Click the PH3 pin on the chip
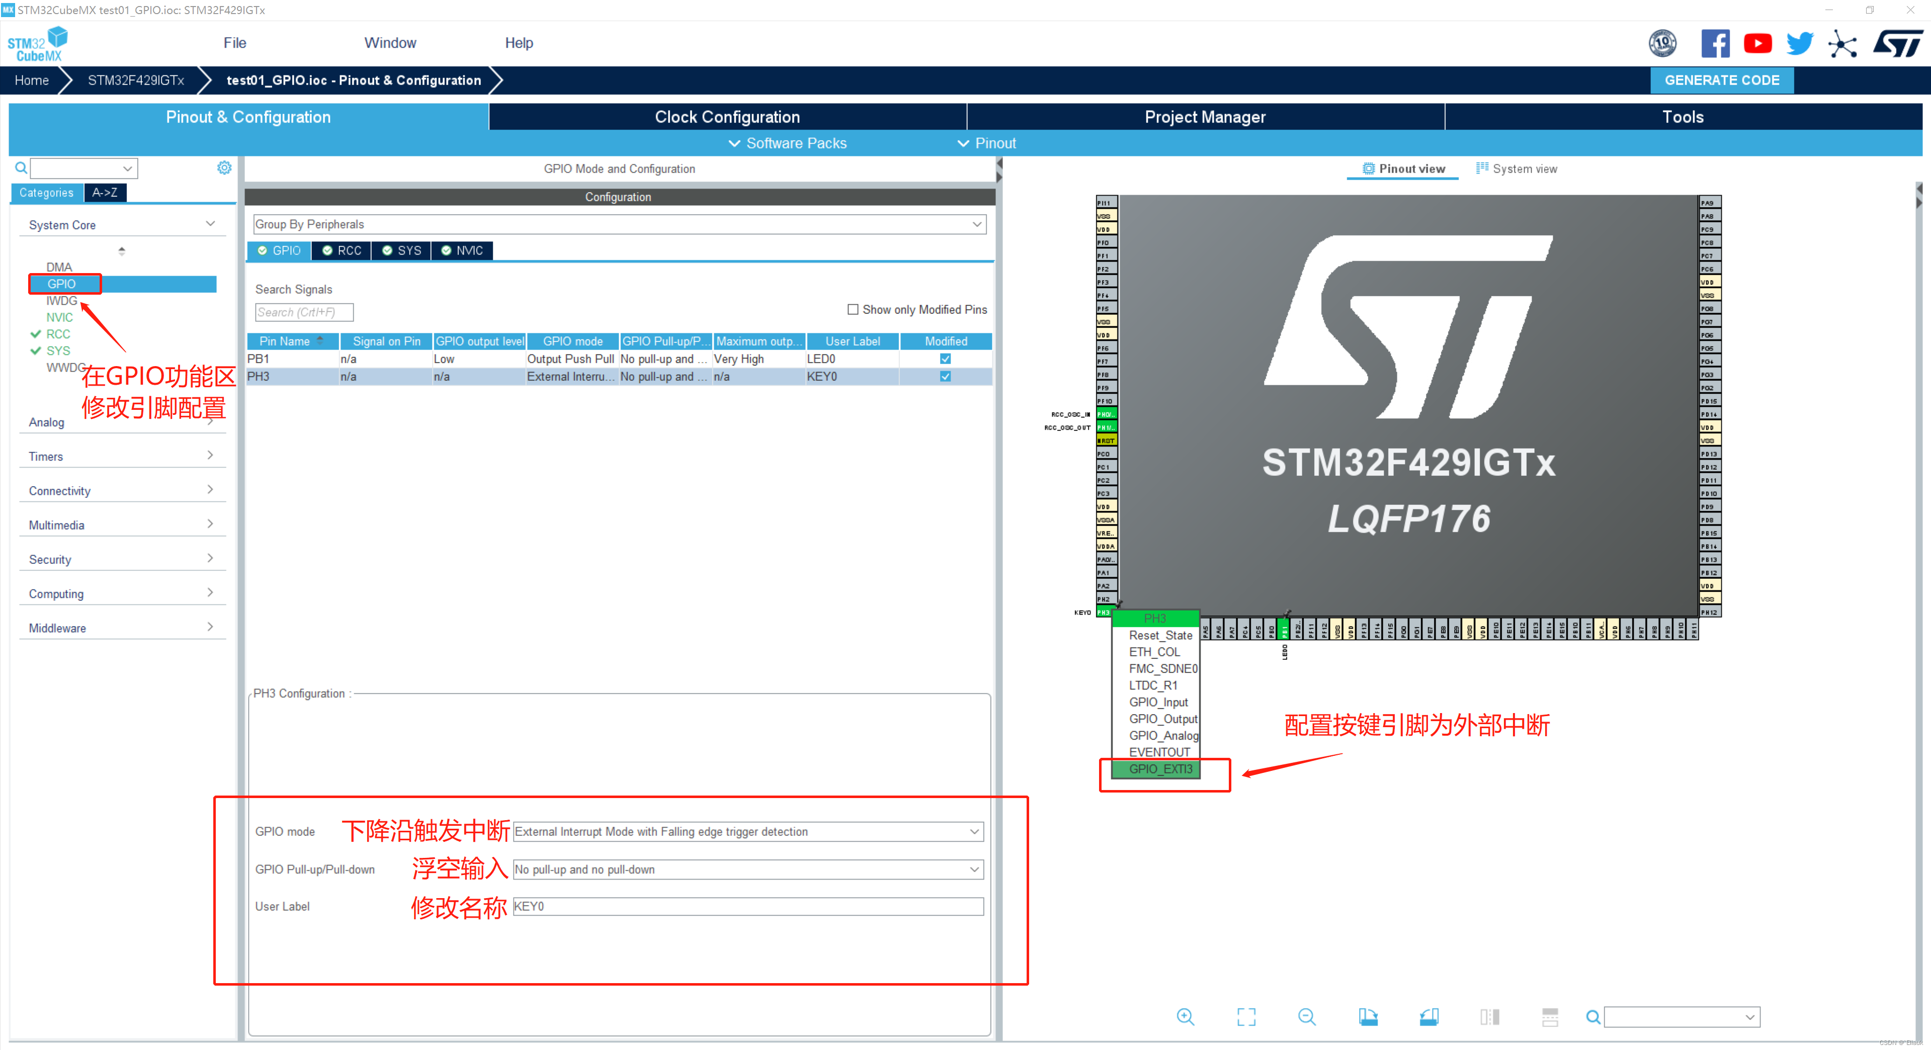This screenshot has width=1931, height=1050. click(x=1104, y=612)
